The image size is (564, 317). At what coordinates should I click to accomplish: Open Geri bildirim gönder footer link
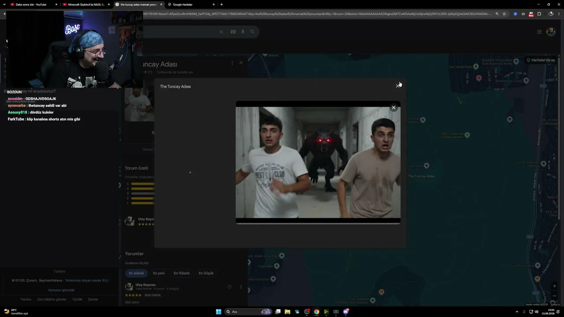[x=52, y=299]
